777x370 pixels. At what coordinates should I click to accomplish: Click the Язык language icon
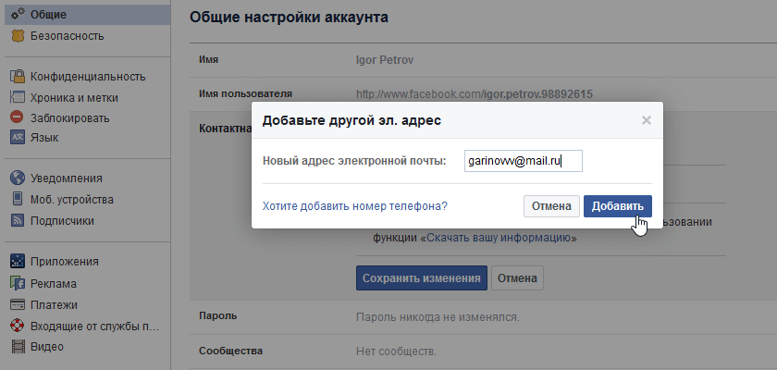tap(18, 138)
